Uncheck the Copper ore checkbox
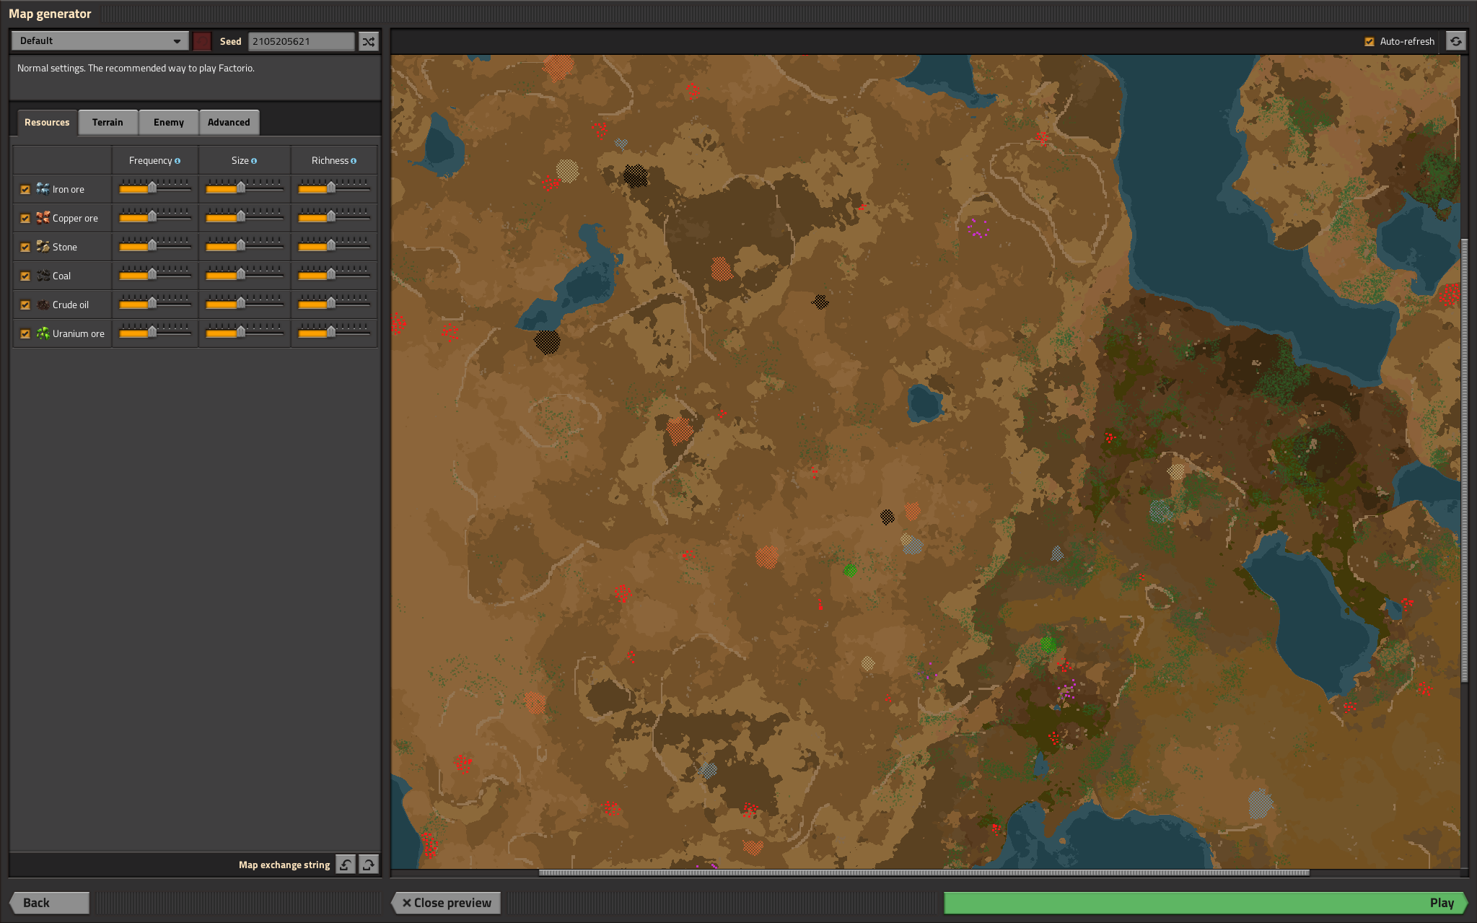Image resolution: width=1477 pixels, height=923 pixels. tap(25, 219)
